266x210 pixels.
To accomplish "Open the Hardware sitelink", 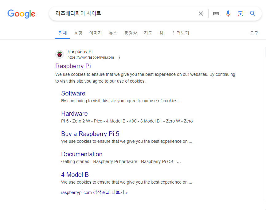I will pos(74,114).
